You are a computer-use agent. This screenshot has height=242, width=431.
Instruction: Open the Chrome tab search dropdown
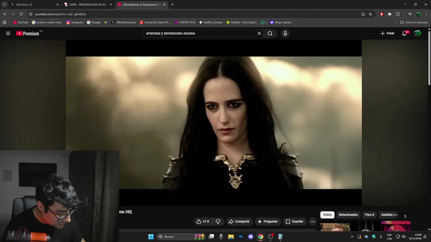(x=4, y=4)
